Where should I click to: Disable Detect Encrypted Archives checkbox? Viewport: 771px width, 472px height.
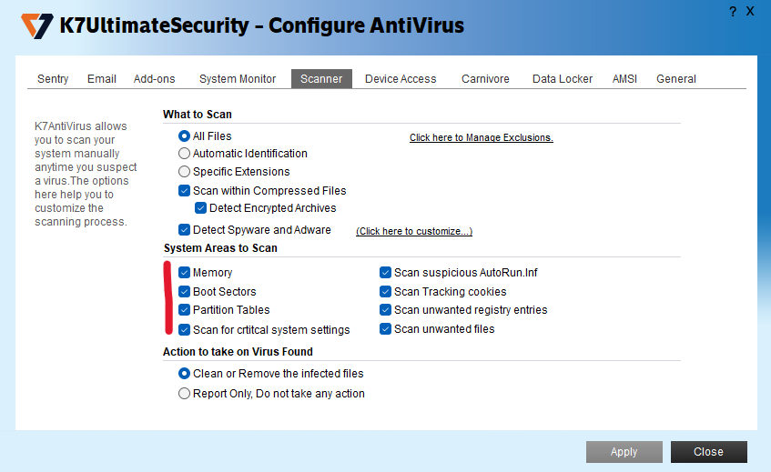(201, 208)
